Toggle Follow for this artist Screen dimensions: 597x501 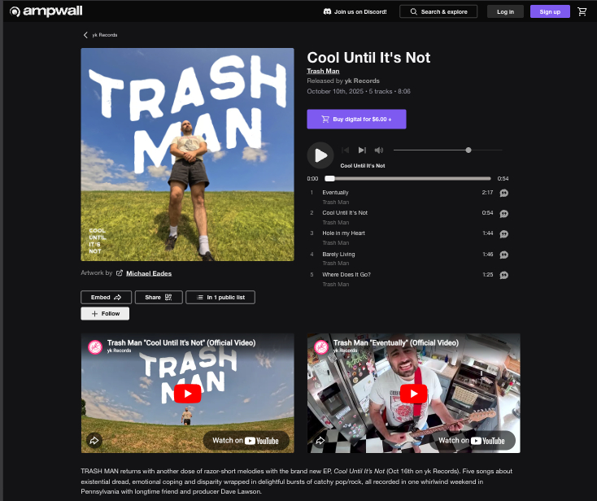[105, 313]
